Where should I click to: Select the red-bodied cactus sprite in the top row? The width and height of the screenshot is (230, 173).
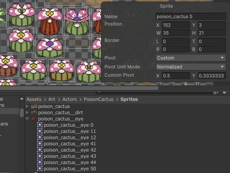(x=50, y=22)
